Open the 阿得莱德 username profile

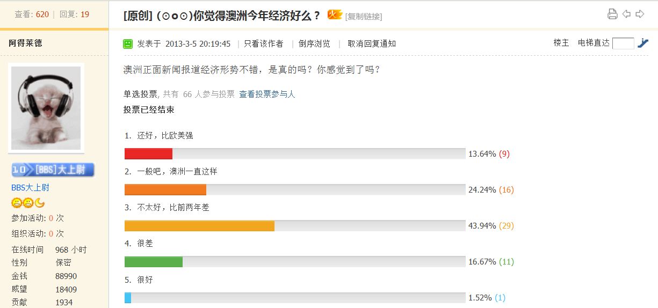tap(25, 43)
